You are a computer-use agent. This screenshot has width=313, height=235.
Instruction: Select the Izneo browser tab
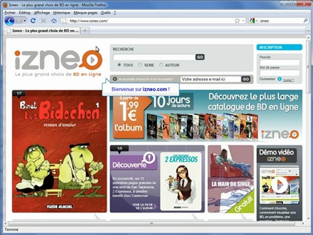[42, 31]
